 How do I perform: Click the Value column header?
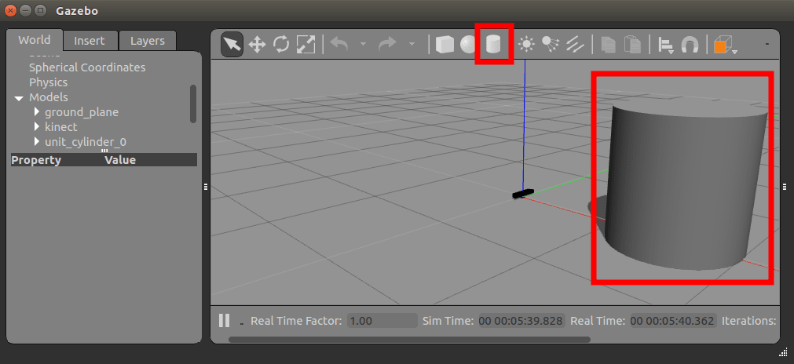point(120,160)
